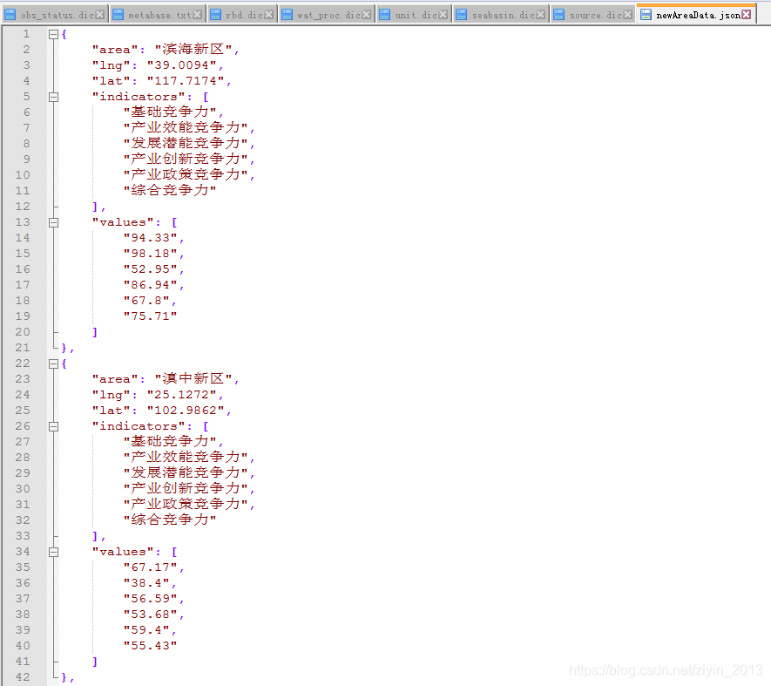The image size is (771, 686).
Task: Click the text "产业政策竞争力" on line 10
Action: (186, 174)
